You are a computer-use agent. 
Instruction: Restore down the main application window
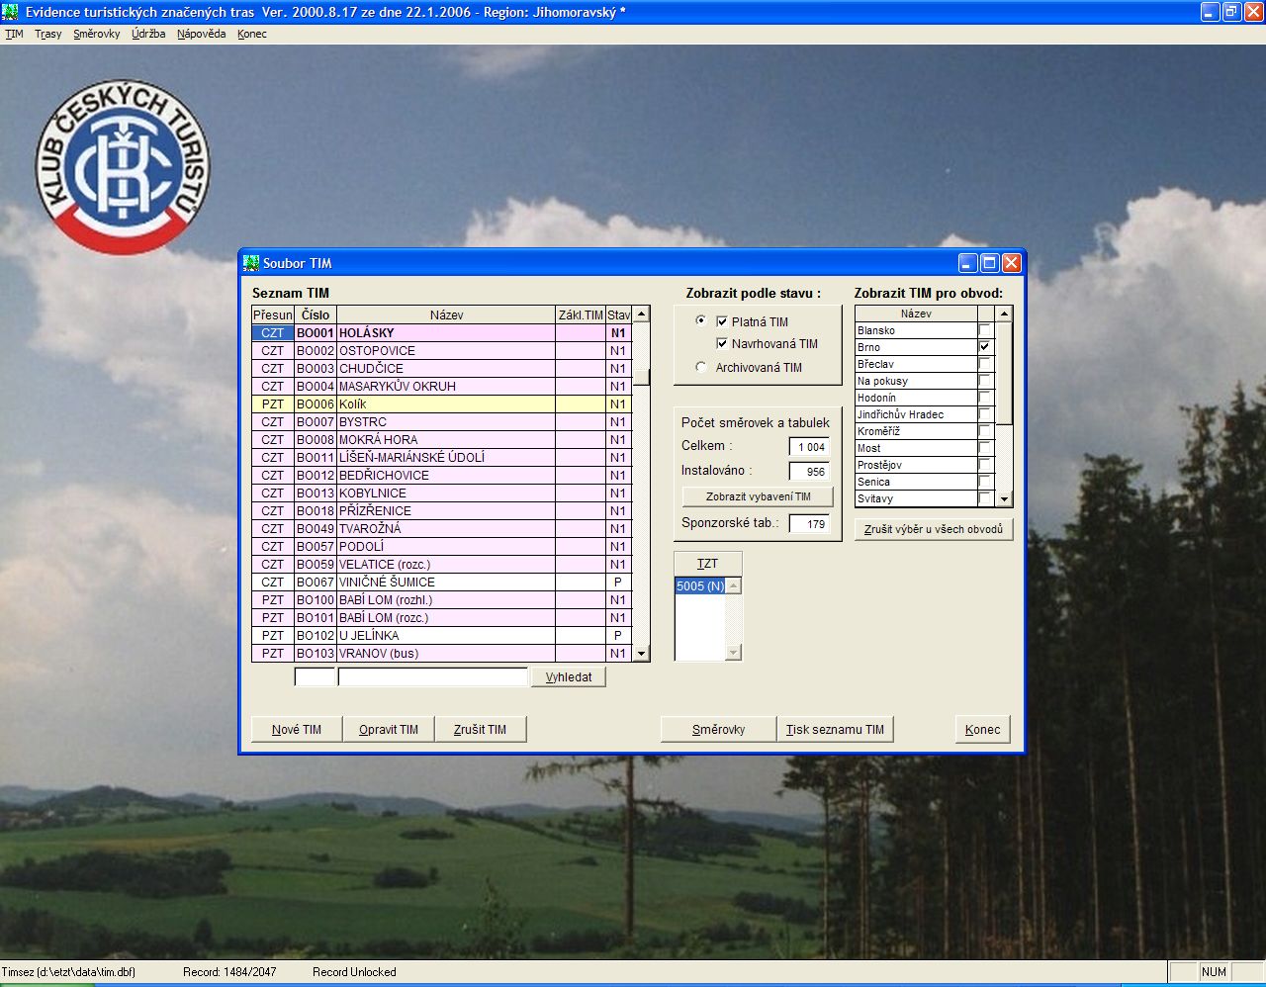(x=1231, y=12)
